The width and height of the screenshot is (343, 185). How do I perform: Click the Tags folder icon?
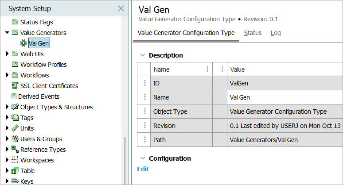pos(15,118)
